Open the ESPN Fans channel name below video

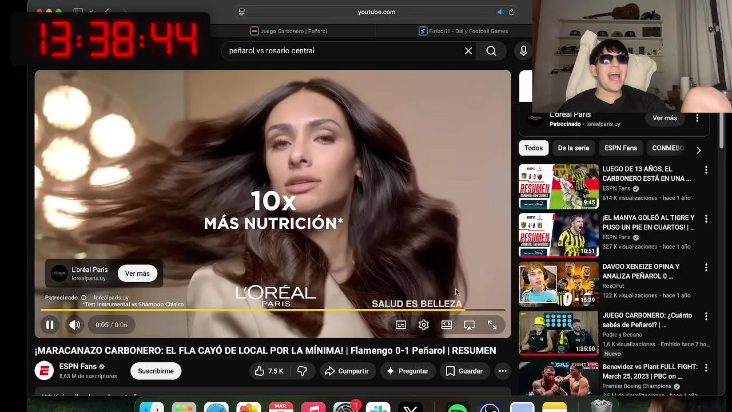78,366
